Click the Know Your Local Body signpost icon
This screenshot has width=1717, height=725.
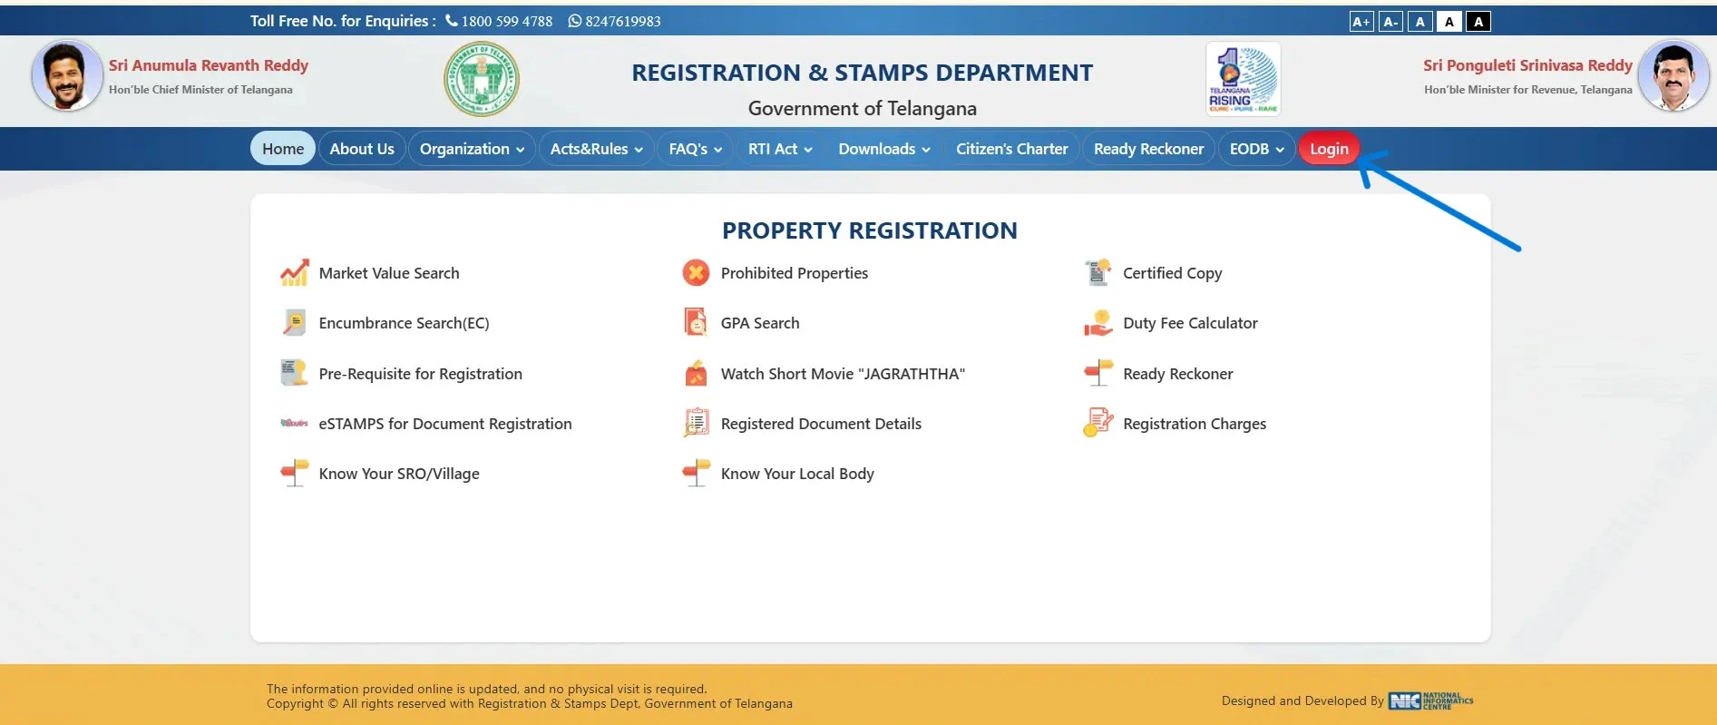click(x=696, y=473)
